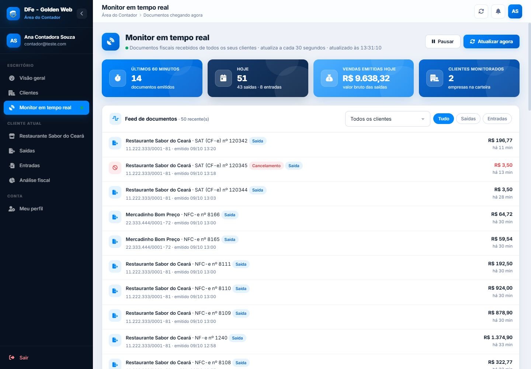
Task: Click the Monitor em tempo real header satellite icon
Action: [111, 42]
